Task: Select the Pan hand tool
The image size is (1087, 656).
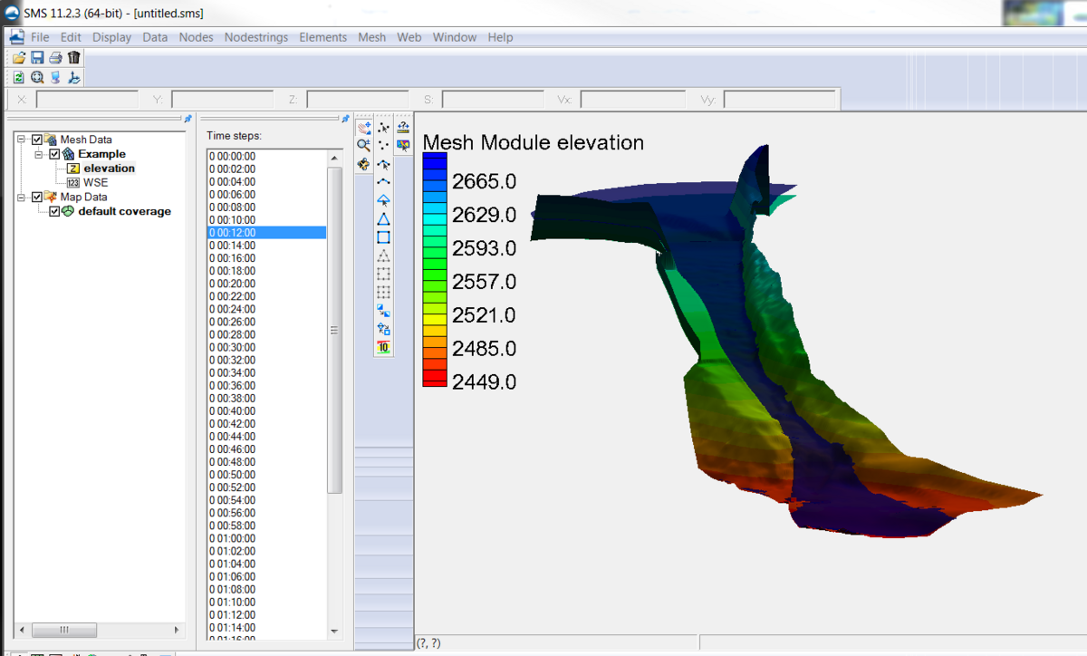Action: 363,127
